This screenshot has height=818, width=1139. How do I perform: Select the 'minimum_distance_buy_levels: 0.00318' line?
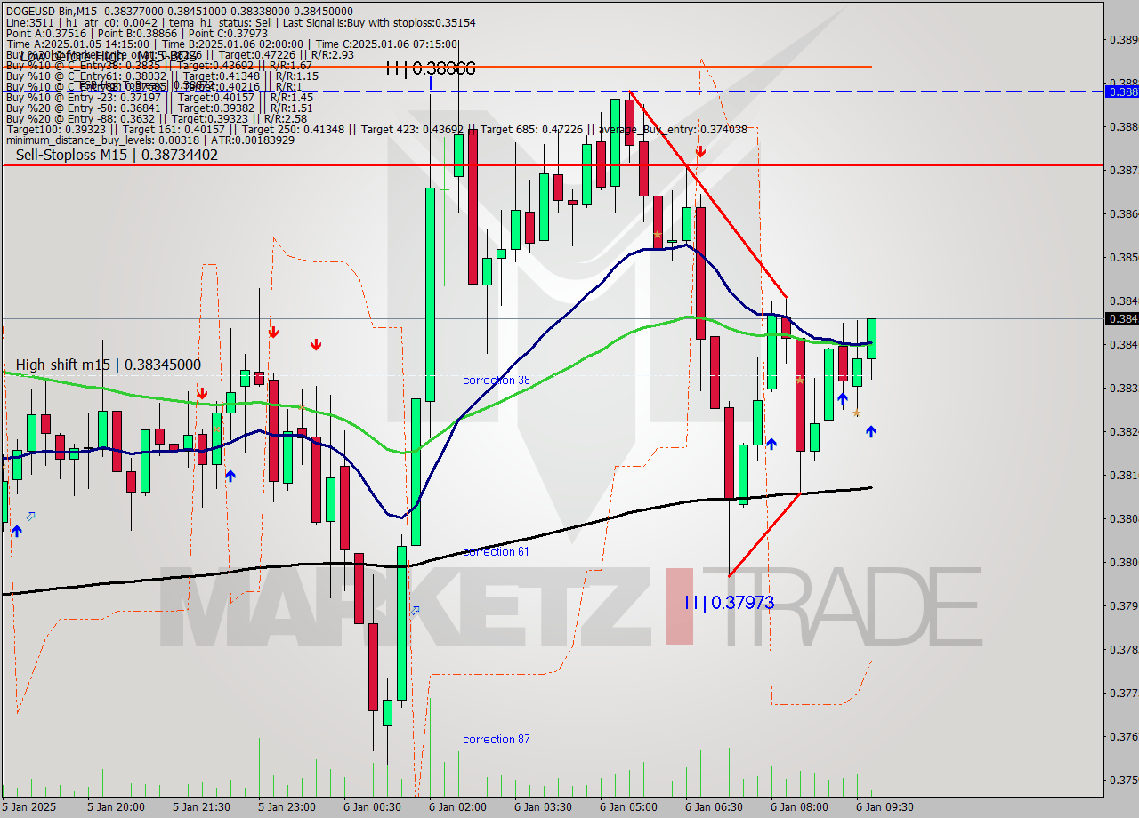click(149, 140)
